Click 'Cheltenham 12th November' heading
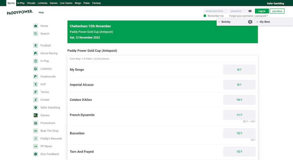 click(x=90, y=26)
